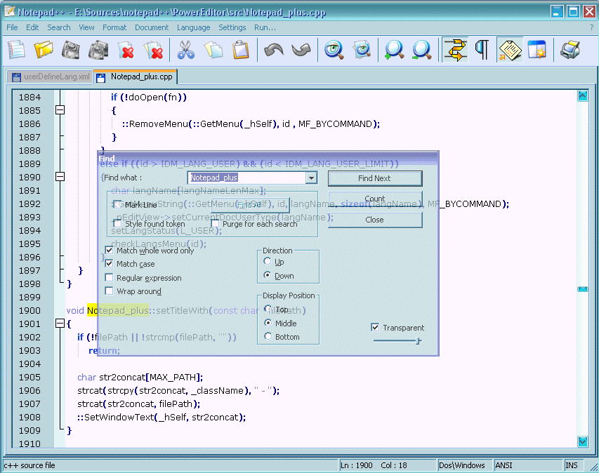Image resolution: width=599 pixels, height=473 pixels.
Task: Select Bottom display position radio button
Action: pyautogui.click(x=268, y=336)
